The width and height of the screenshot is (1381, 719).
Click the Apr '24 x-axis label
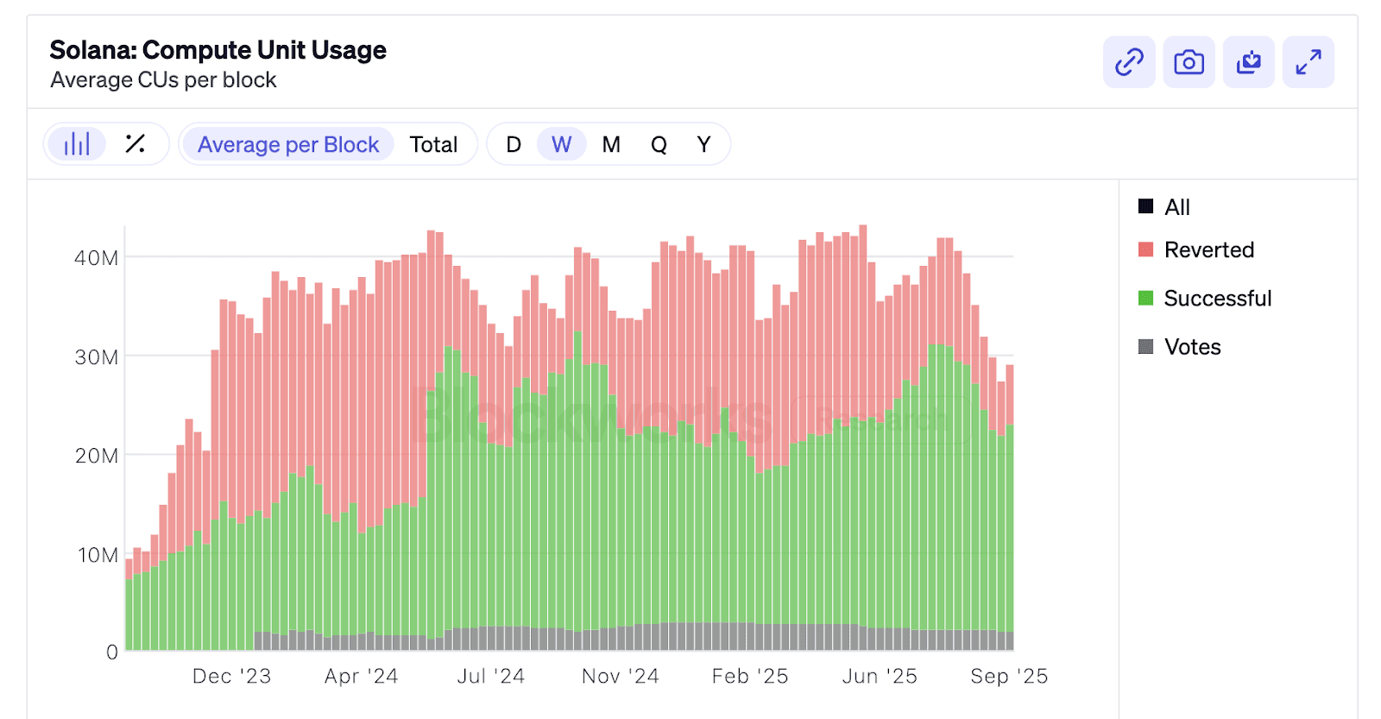tap(362, 676)
